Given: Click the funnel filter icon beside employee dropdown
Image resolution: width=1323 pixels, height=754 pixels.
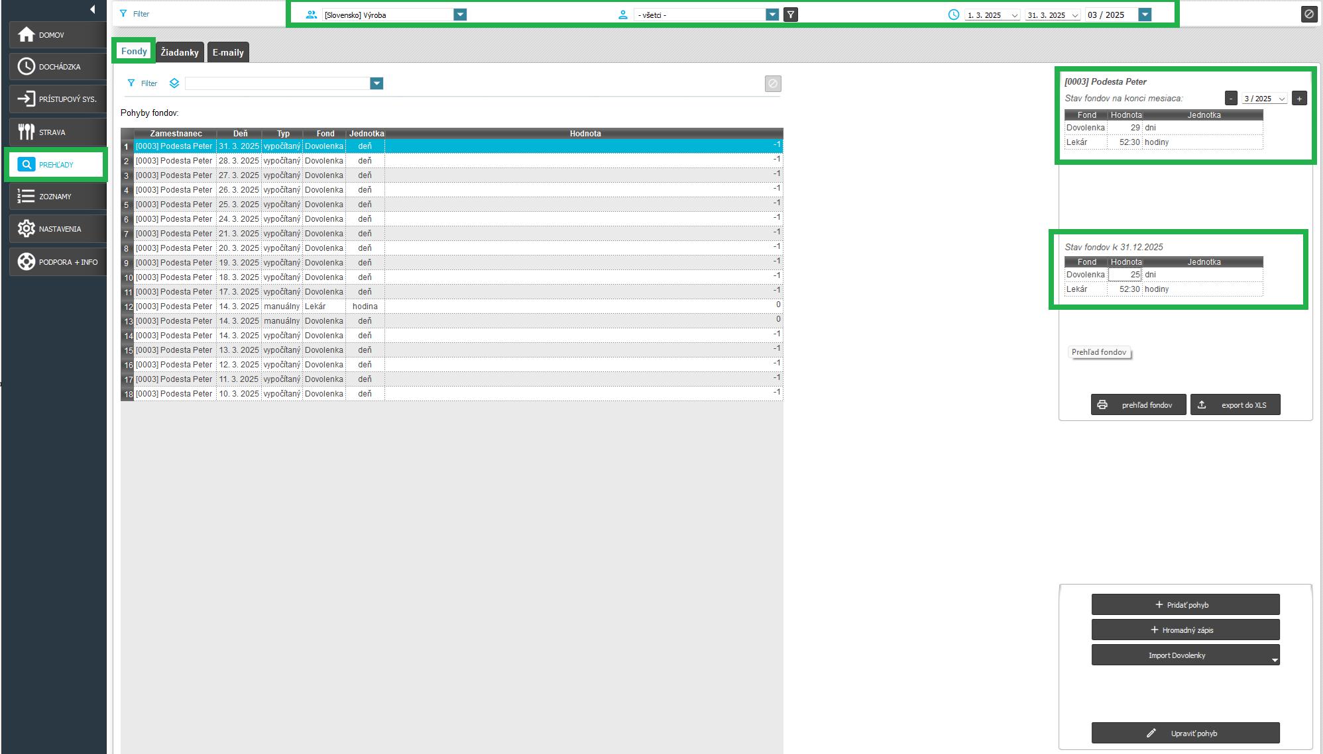Looking at the screenshot, I should (790, 15).
